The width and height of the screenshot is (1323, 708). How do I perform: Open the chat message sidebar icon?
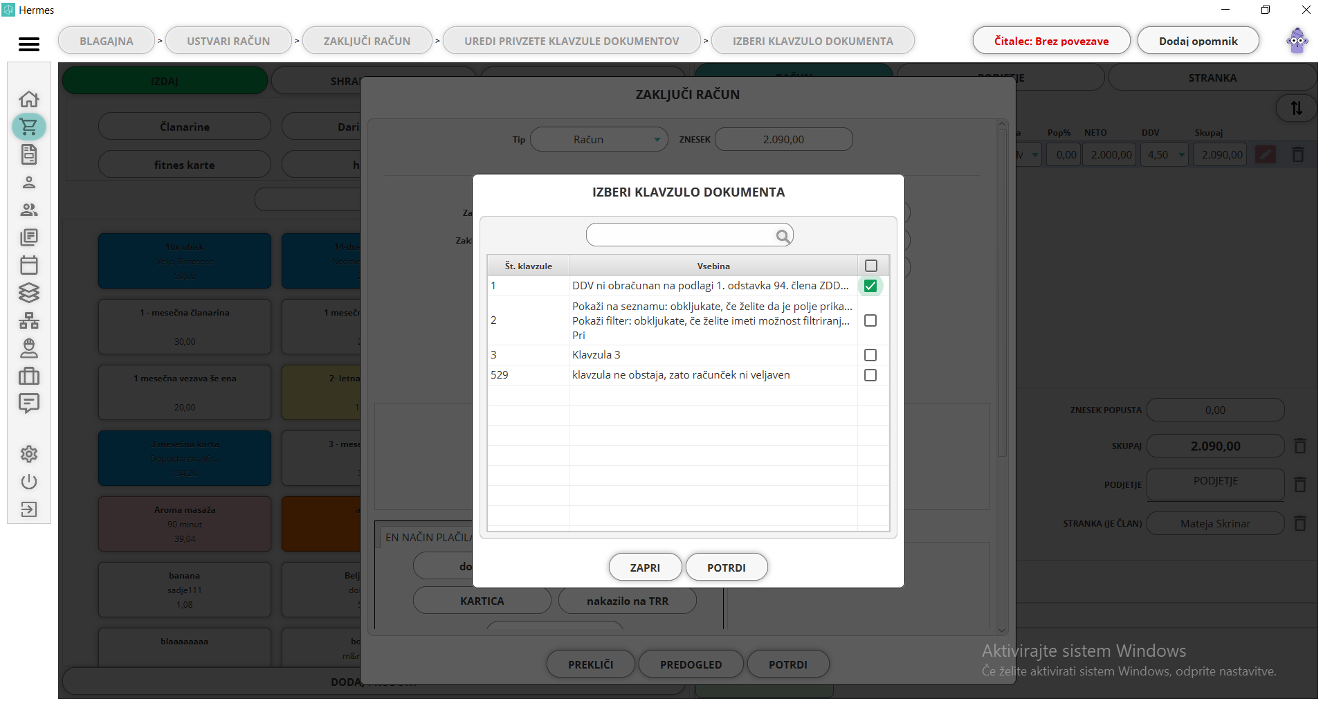(29, 403)
